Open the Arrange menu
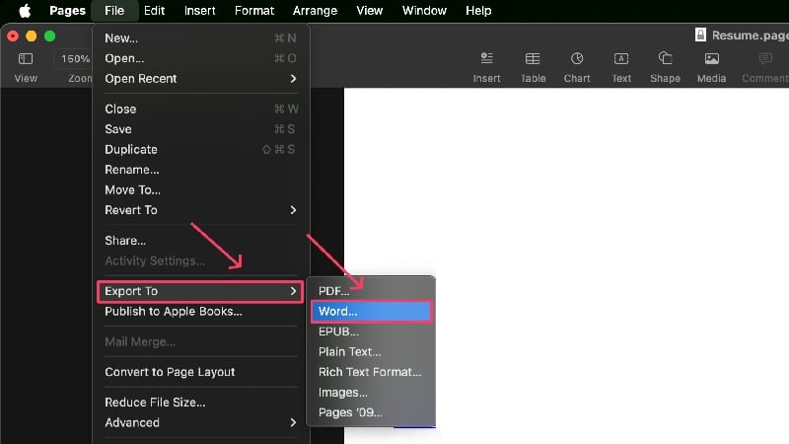 (x=315, y=11)
